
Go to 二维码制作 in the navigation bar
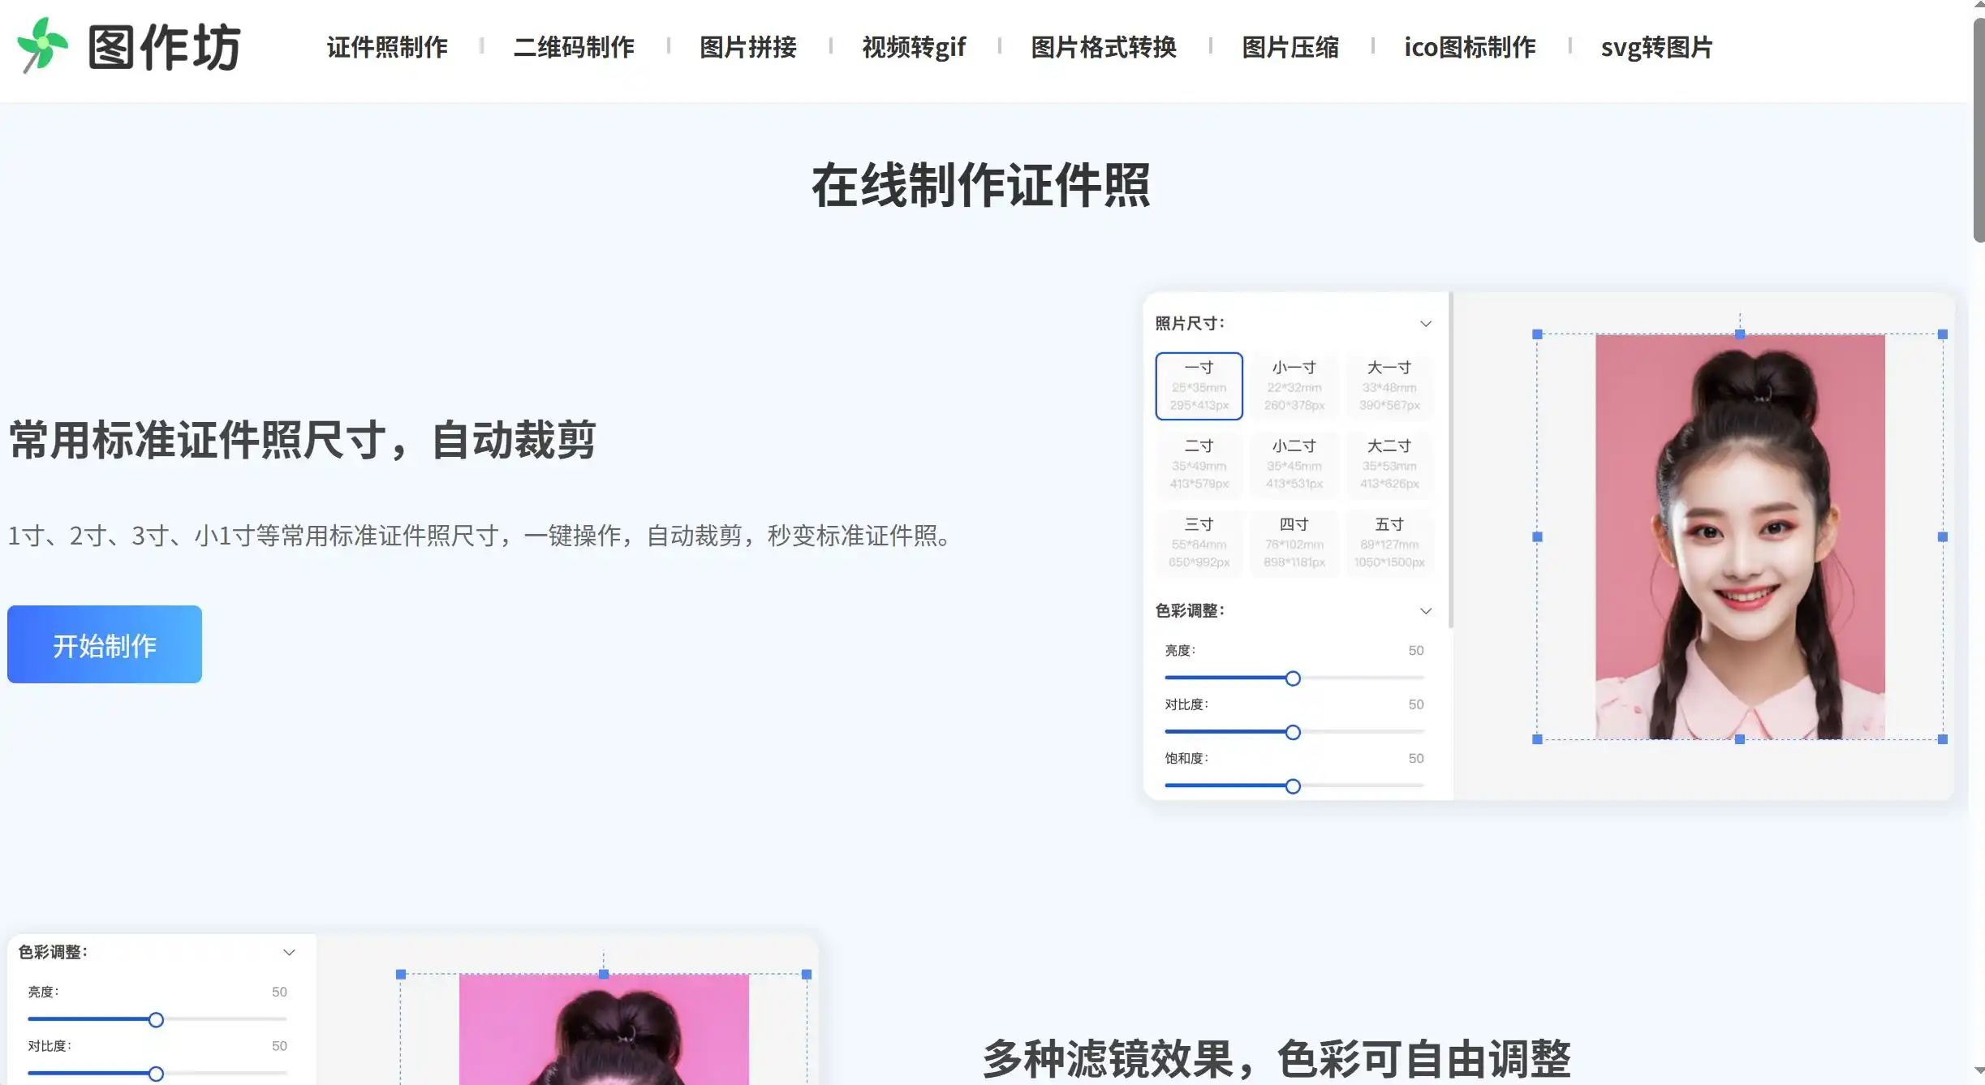pyautogui.click(x=574, y=47)
